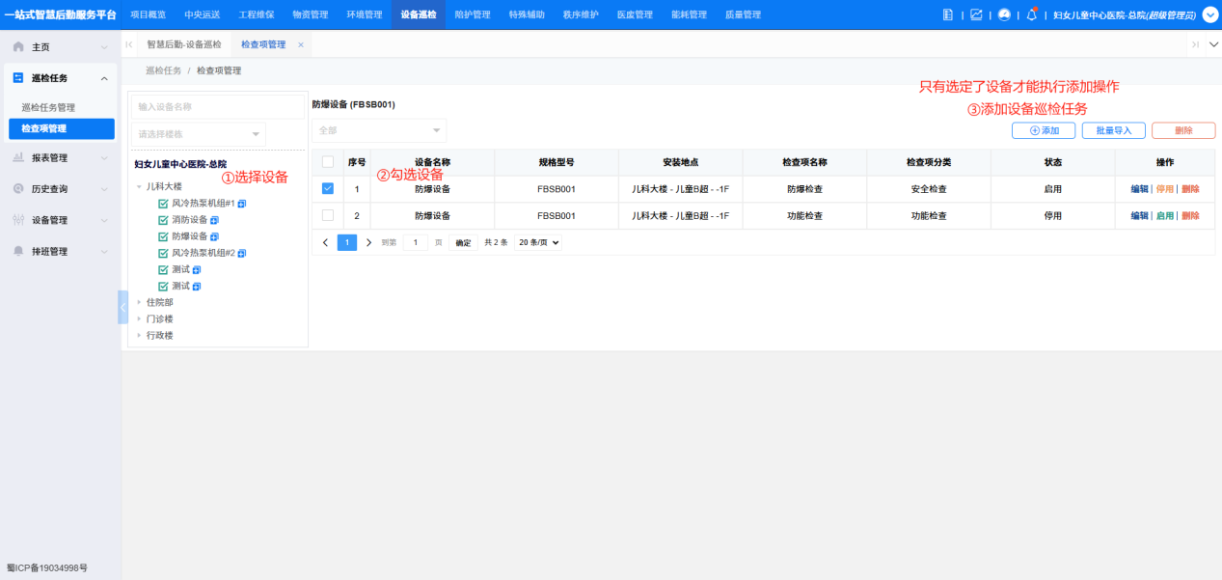Expand the 住院部 tree node
This screenshot has width=1222, height=580.
point(139,302)
